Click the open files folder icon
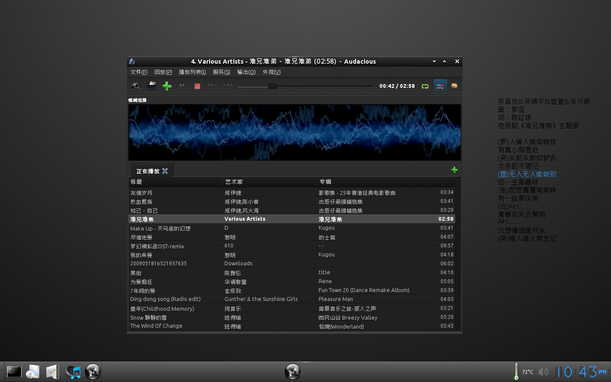Viewport: 611px width, 382px height. [151, 86]
